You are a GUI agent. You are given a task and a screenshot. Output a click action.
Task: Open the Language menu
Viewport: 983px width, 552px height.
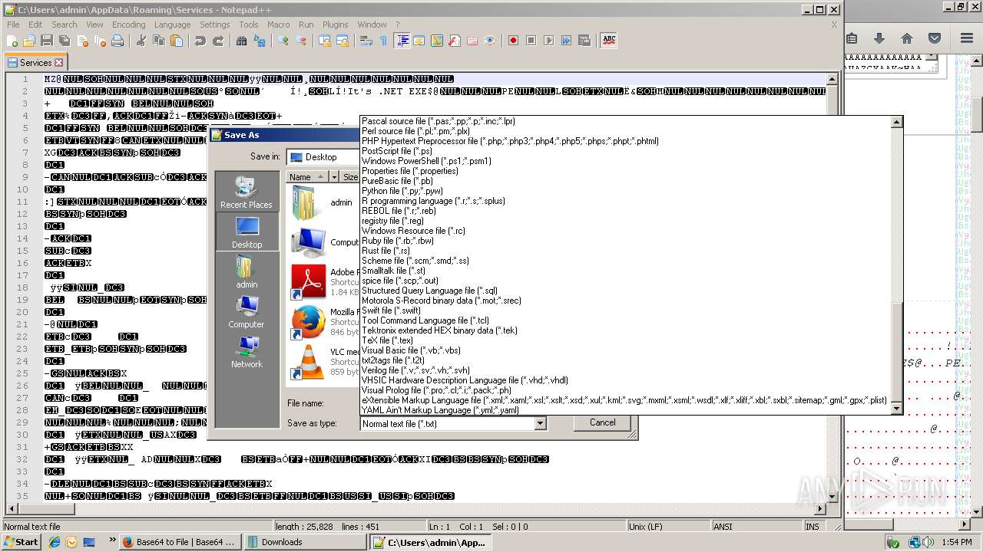(x=172, y=25)
